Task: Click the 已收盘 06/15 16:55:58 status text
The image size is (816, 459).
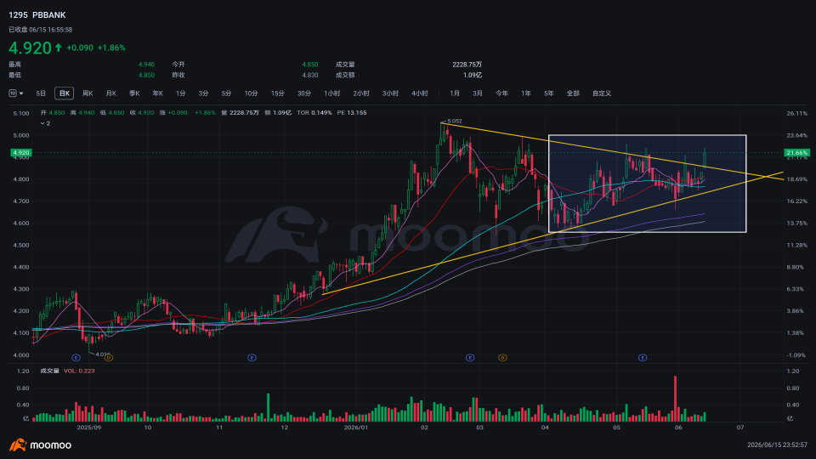Action: point(40,31)
